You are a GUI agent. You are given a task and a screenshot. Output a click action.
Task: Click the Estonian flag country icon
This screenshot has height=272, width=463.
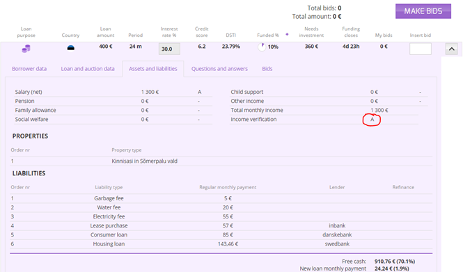[70, 48]
